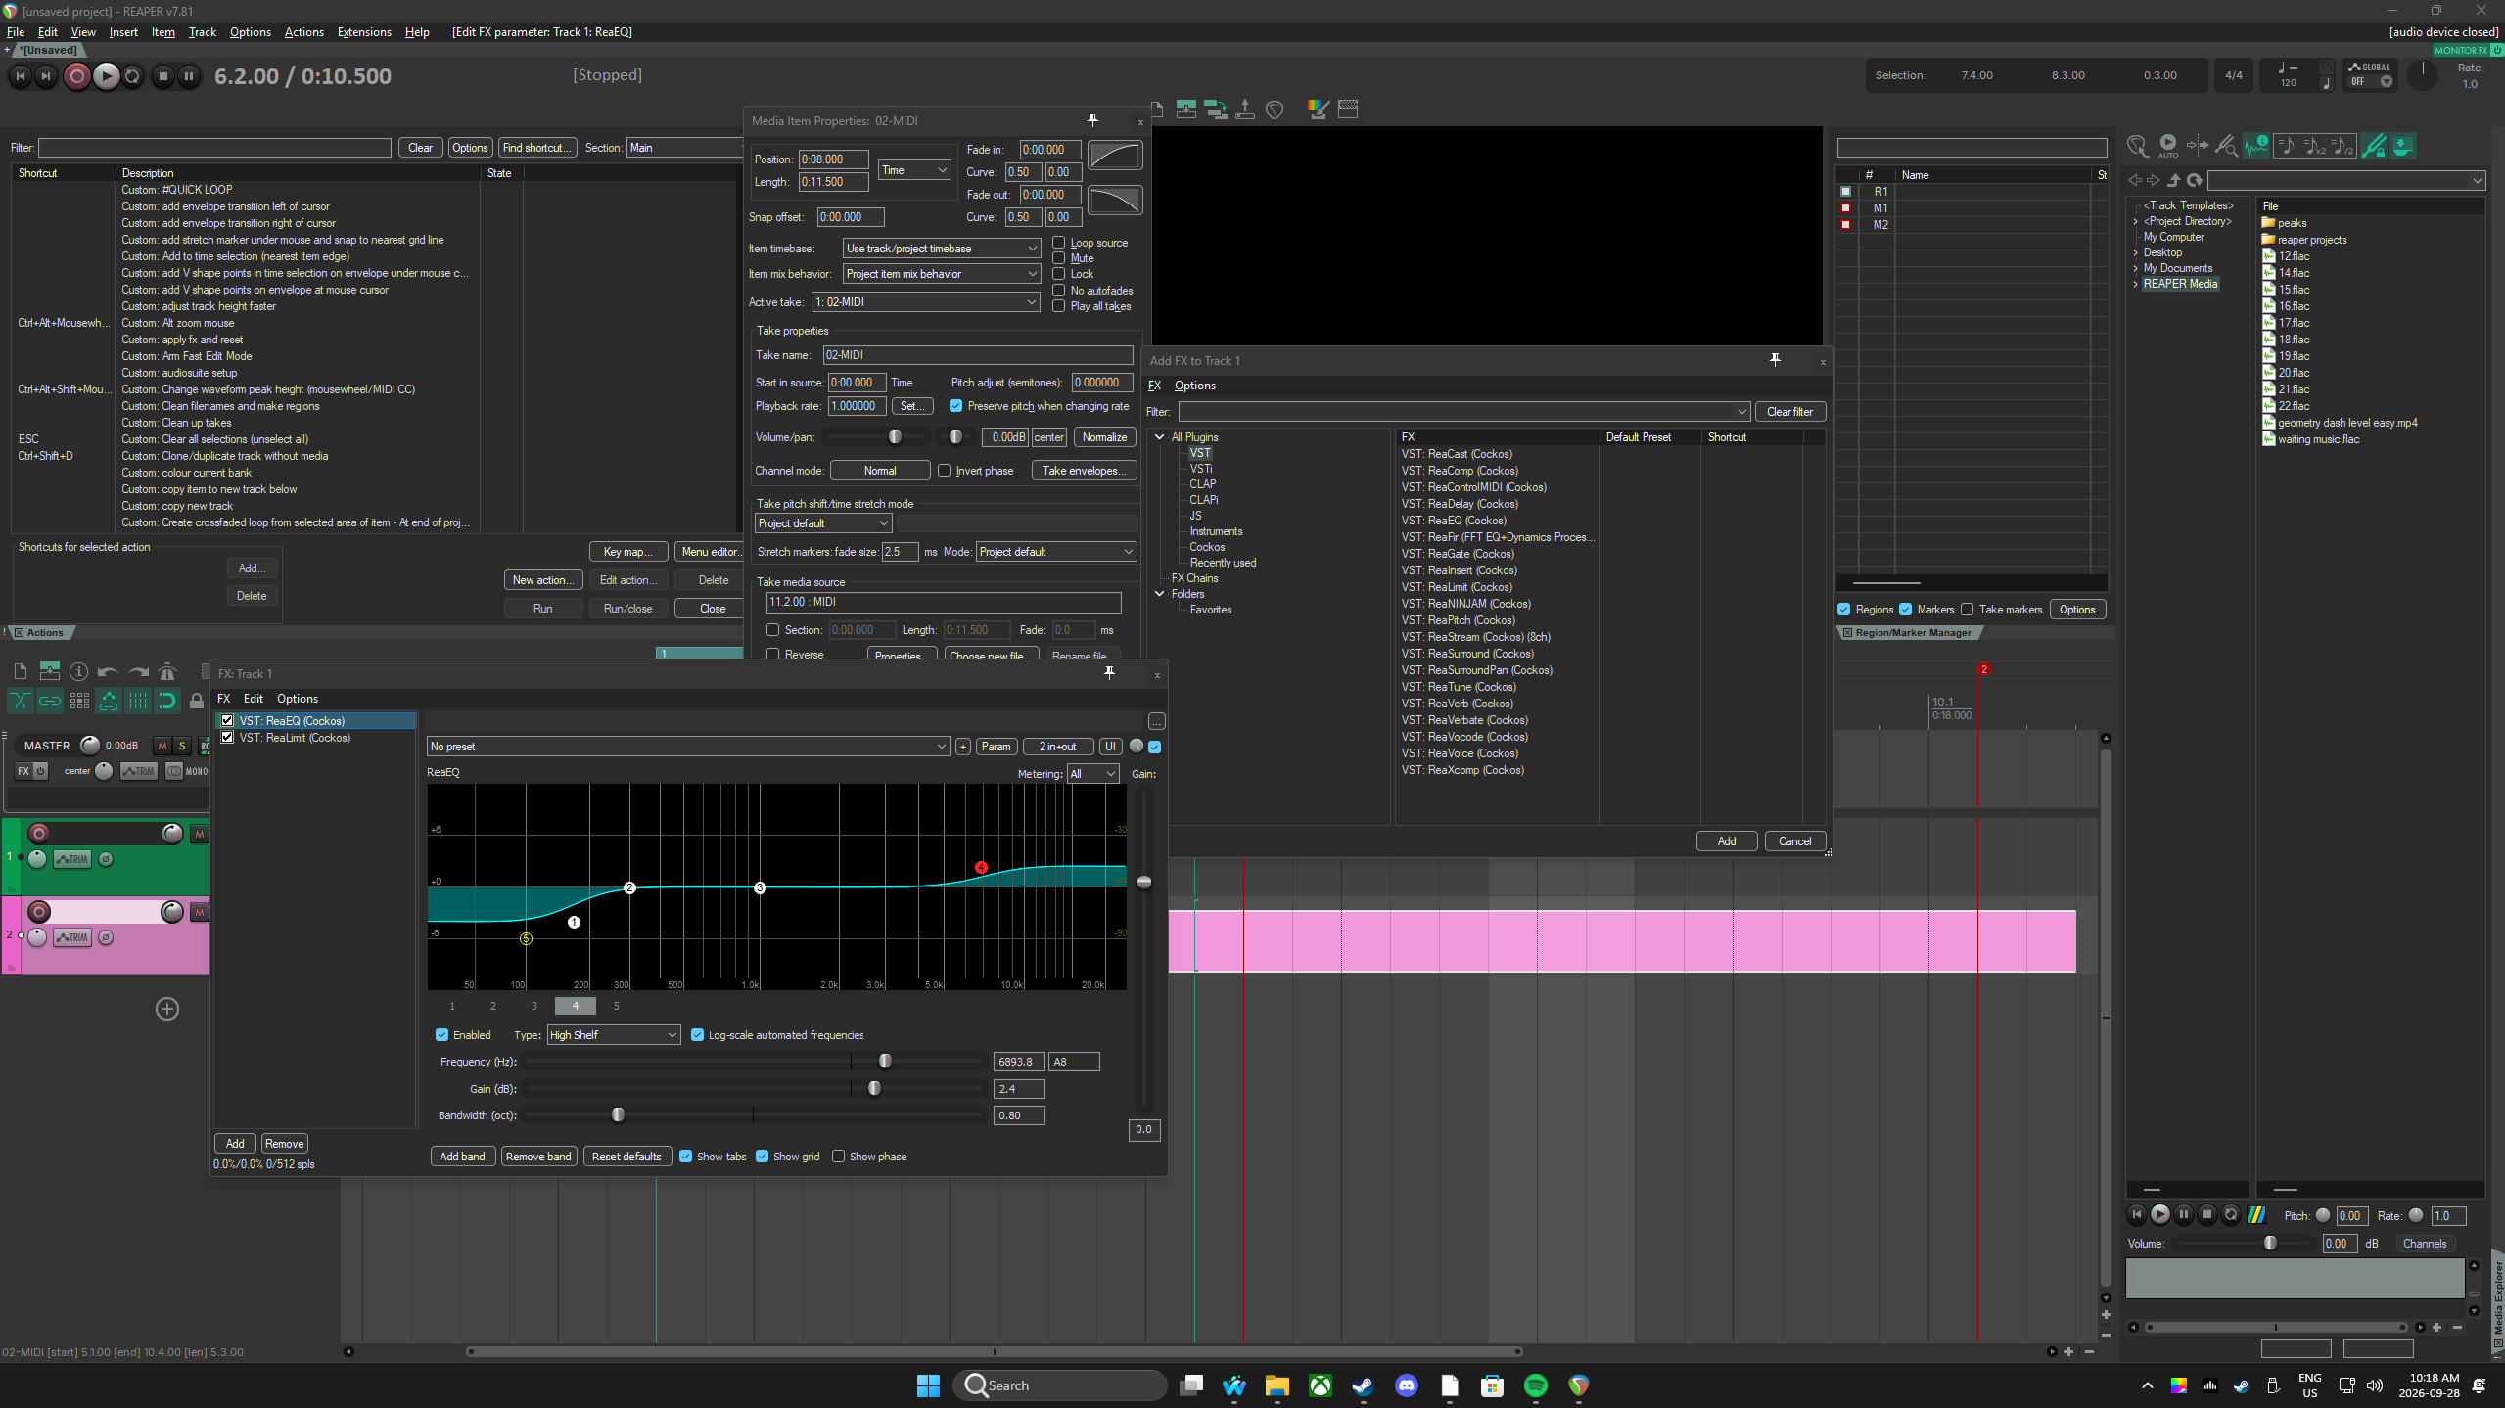
Task: Toggle item grouping chain-link icon
Action: [x=50, y=701]
